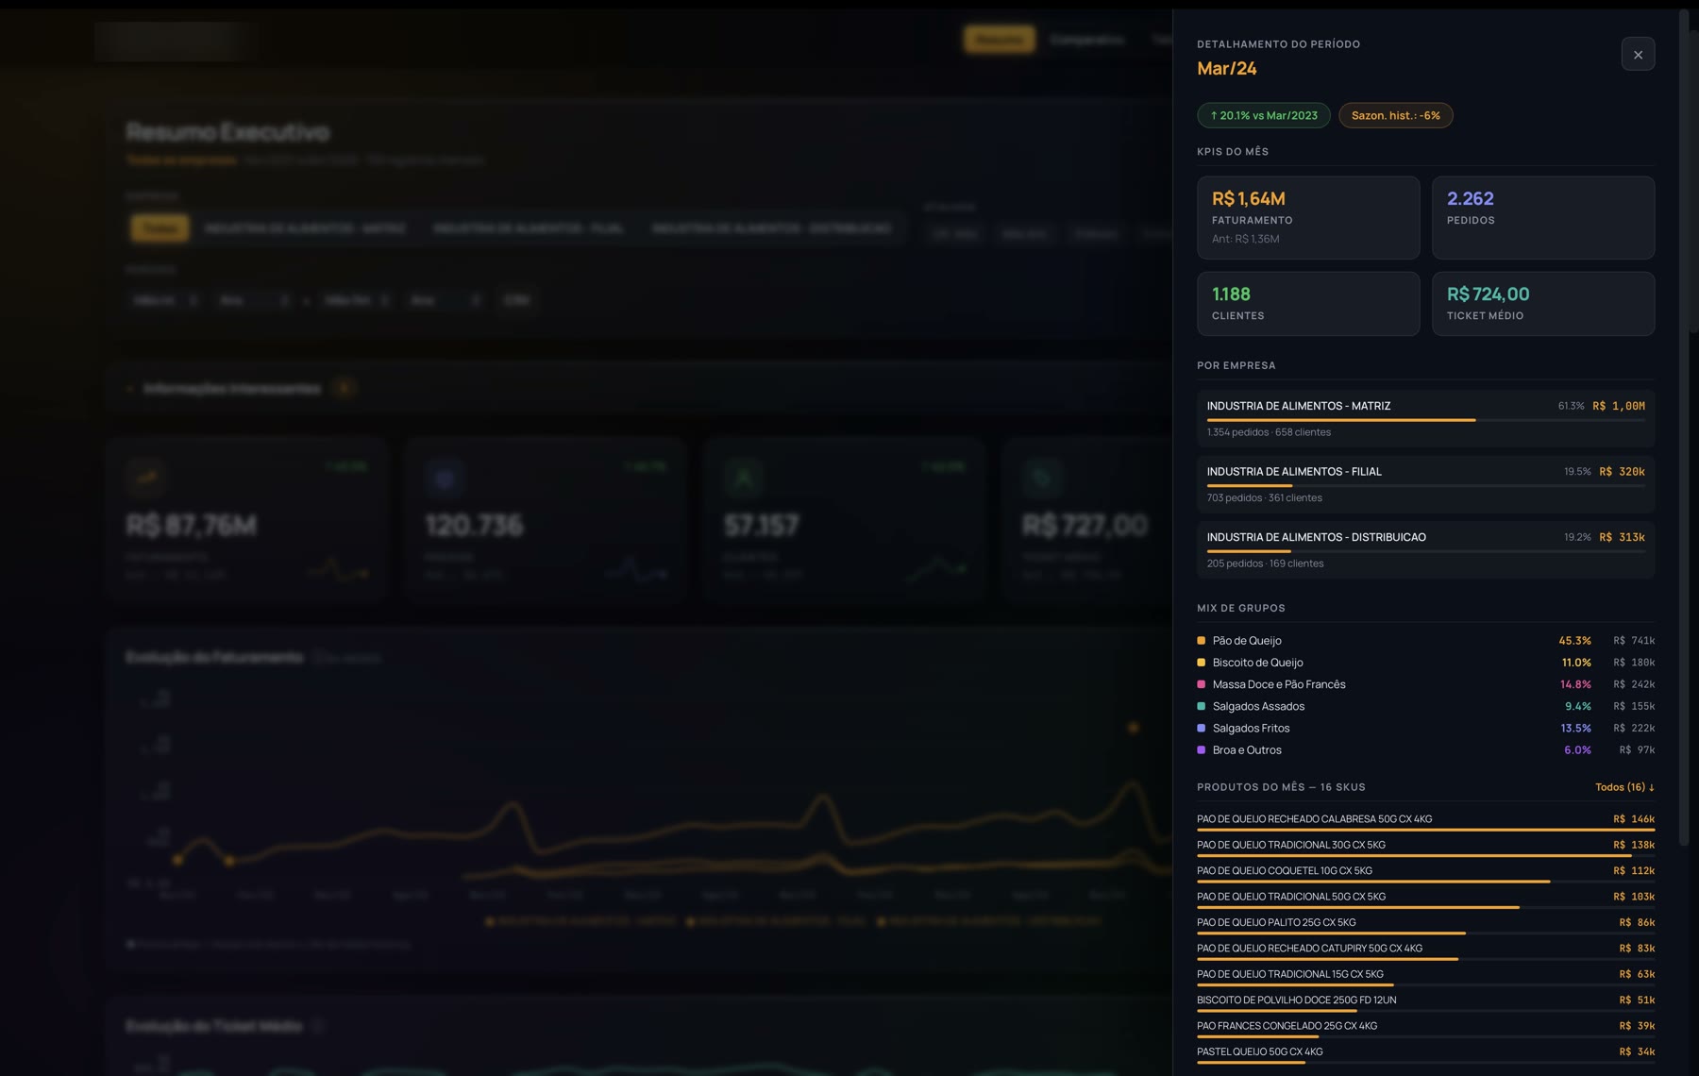Select INDUSTRIA DE ALIMENTOS - DISTRIBUICAO row

pos(1425,549)
